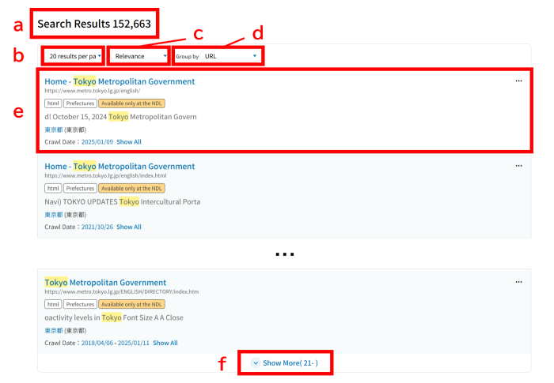Image resolution: width=554 pixels, height=383 pixels.
Task: Click Available only at the NDL tag, first result
Action: (131, 103)
